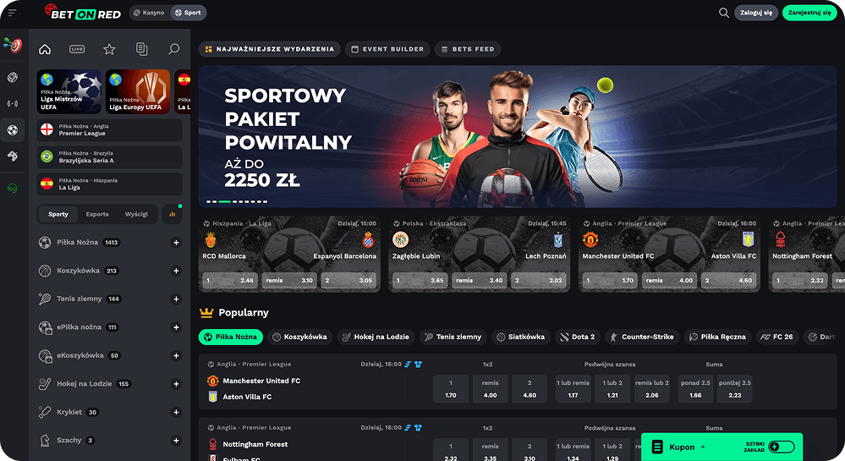
Task: Expand the Koszykówka category with plus
Action: click(176, 271)
